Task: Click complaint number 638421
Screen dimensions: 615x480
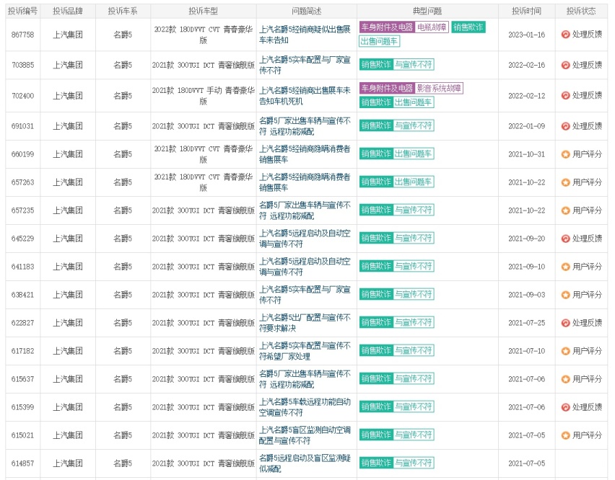Action: (23, 295)
